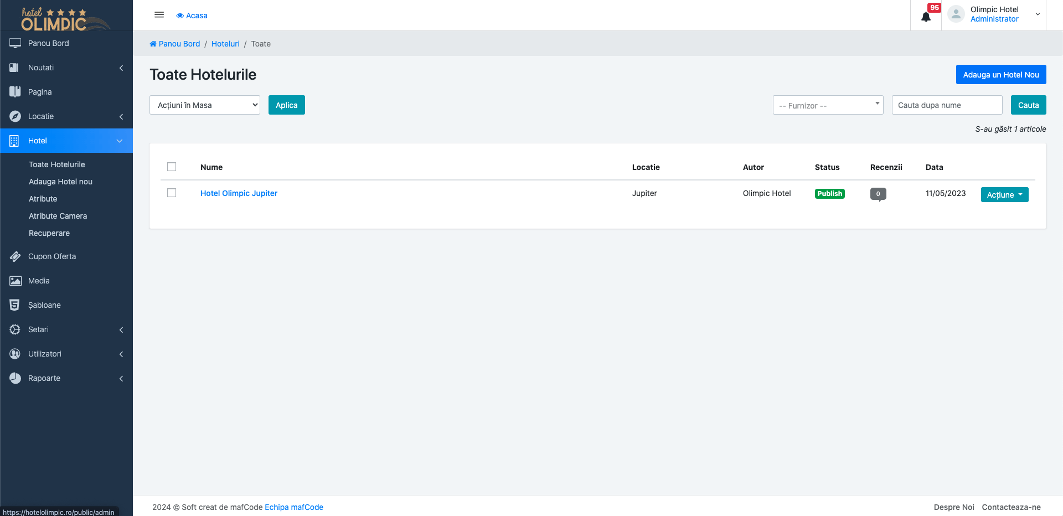This screenshot has width=1063, height=516.
Task: Select Atribute Camera in sidebar
Action: point(58,216)
